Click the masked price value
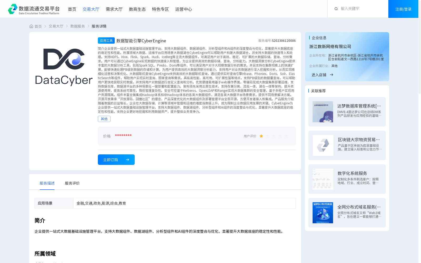Screen dimensions: 421x263 123,135
